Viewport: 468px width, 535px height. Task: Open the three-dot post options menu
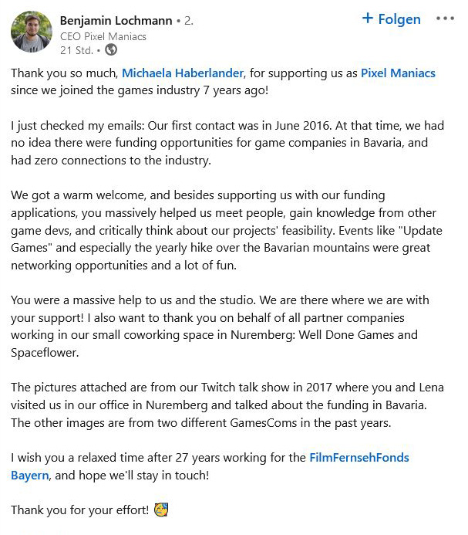pyautogui.click(x=445, y=19)
